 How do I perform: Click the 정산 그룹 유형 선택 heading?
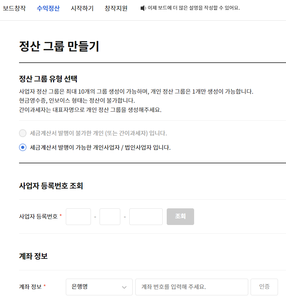[48, 79]
